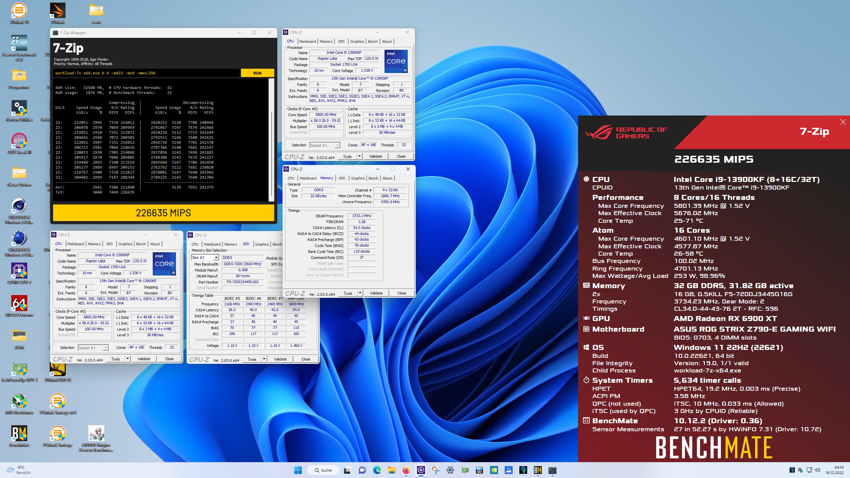Click the volume icon in system tray
Screen dimensions: 850x478
[x=817, y=470]
